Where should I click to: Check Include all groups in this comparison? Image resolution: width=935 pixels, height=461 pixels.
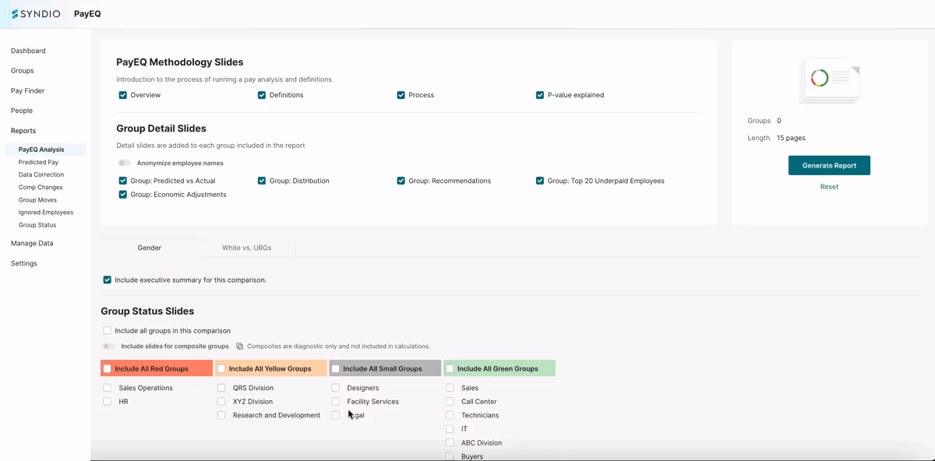click(x=108, y=331)
